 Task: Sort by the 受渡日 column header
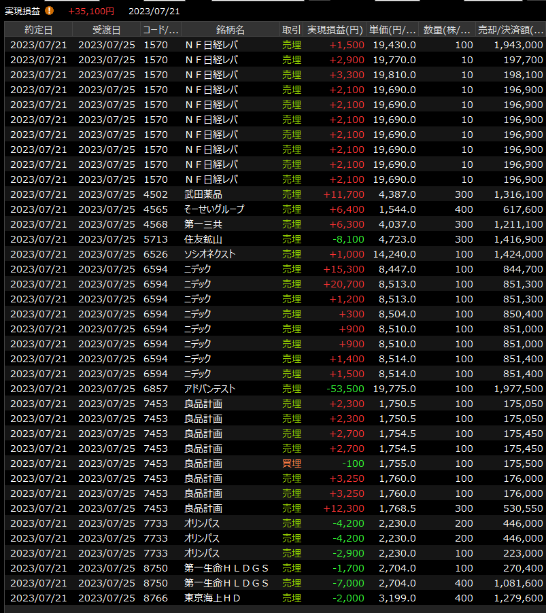pos(106,30)
